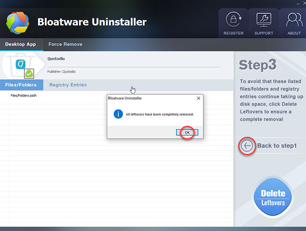Open the Support monitor-wrench icon
The height and width of the screenshot is (231, 306).
264,20
